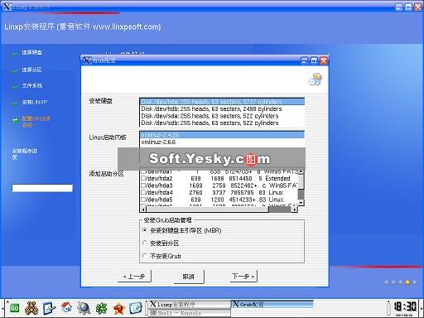Screen dimensions: 424x318
Task: Launch the notepad with pencil taskbar icon
Action: [49, 308]
